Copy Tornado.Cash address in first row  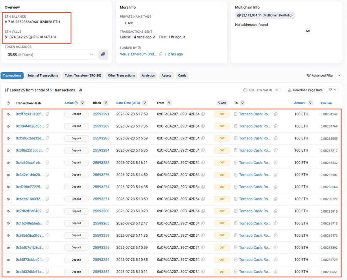(276, 114)
